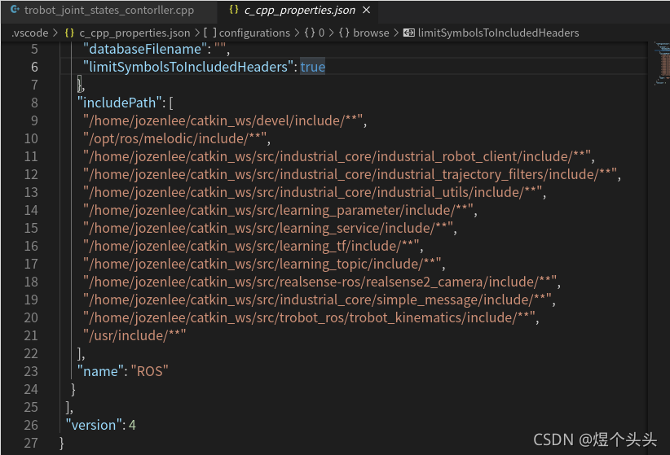Click the C++ file icon on first tab
The height and width of the screenshot is (455, 670).
(x=15, y=10)
